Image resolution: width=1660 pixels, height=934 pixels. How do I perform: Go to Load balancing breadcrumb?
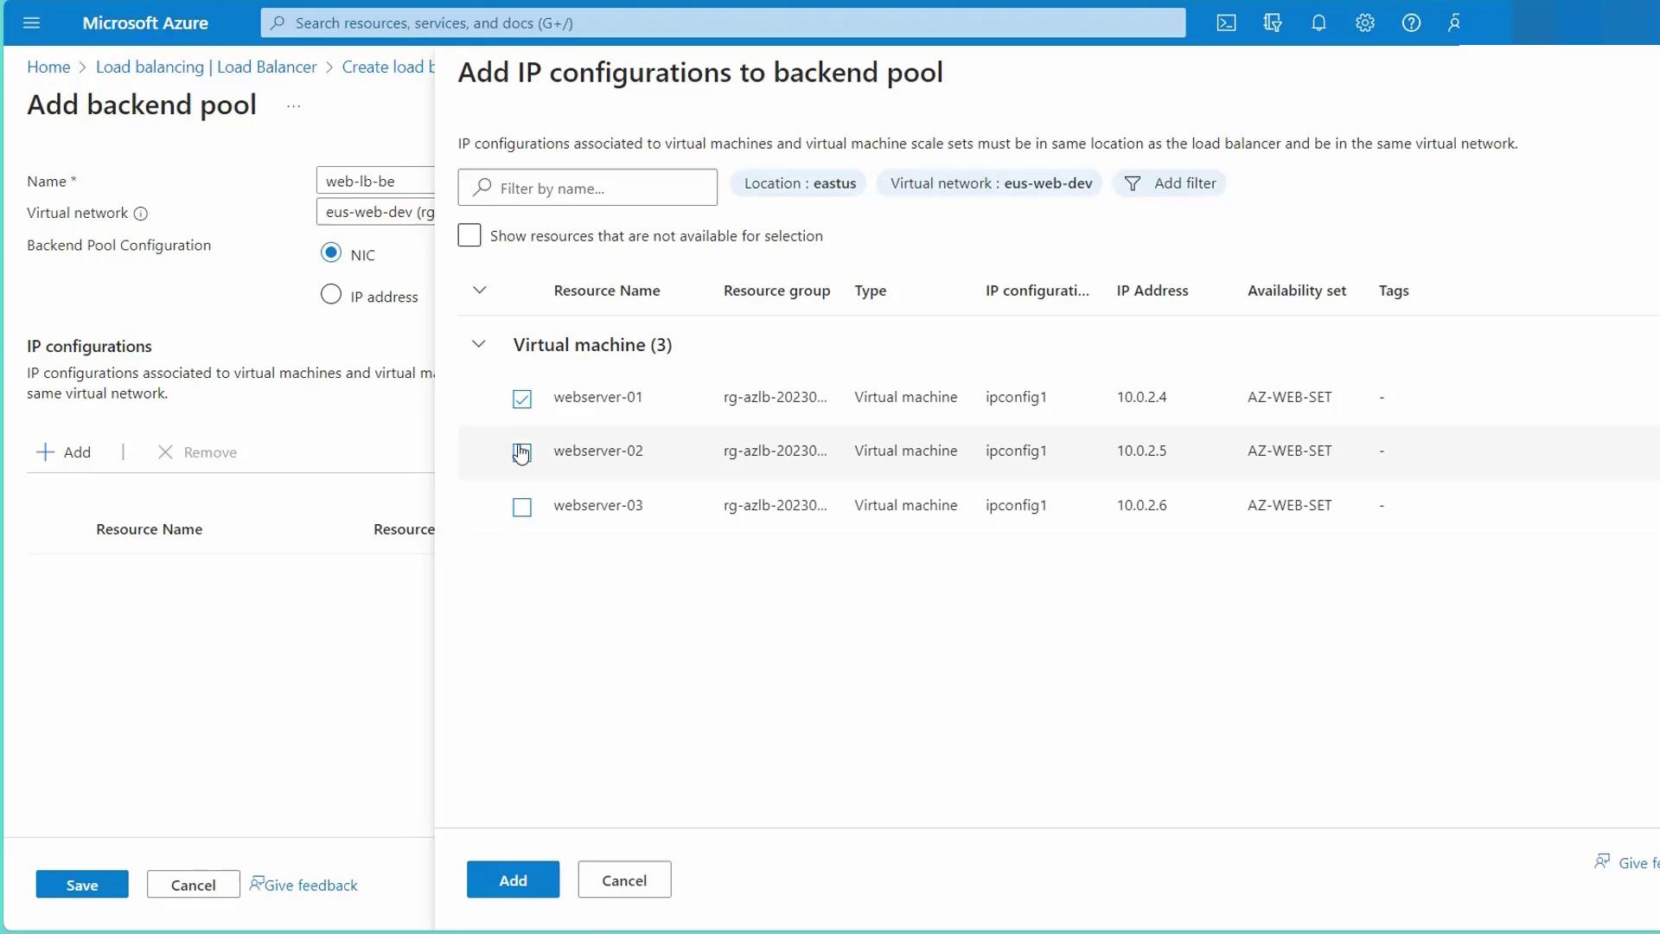(206, 67)
